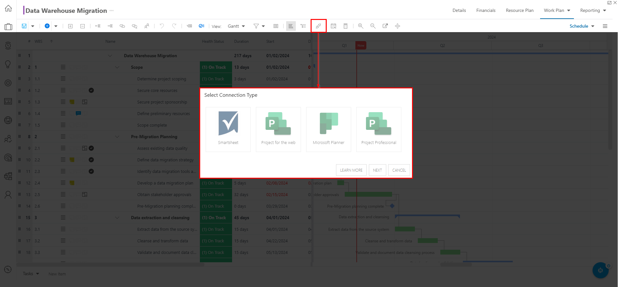Click the Export external arrow icon
This screenshot has height=287, width=618.
[x=385, y=26]
